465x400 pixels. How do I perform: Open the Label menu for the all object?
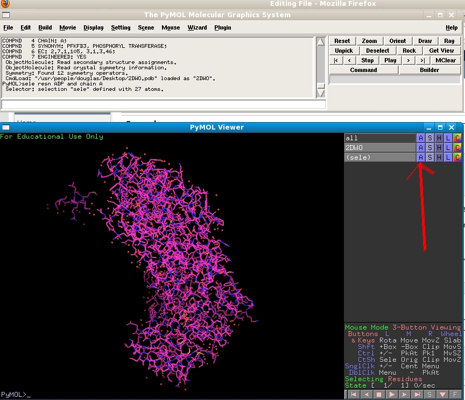point(448,138)
